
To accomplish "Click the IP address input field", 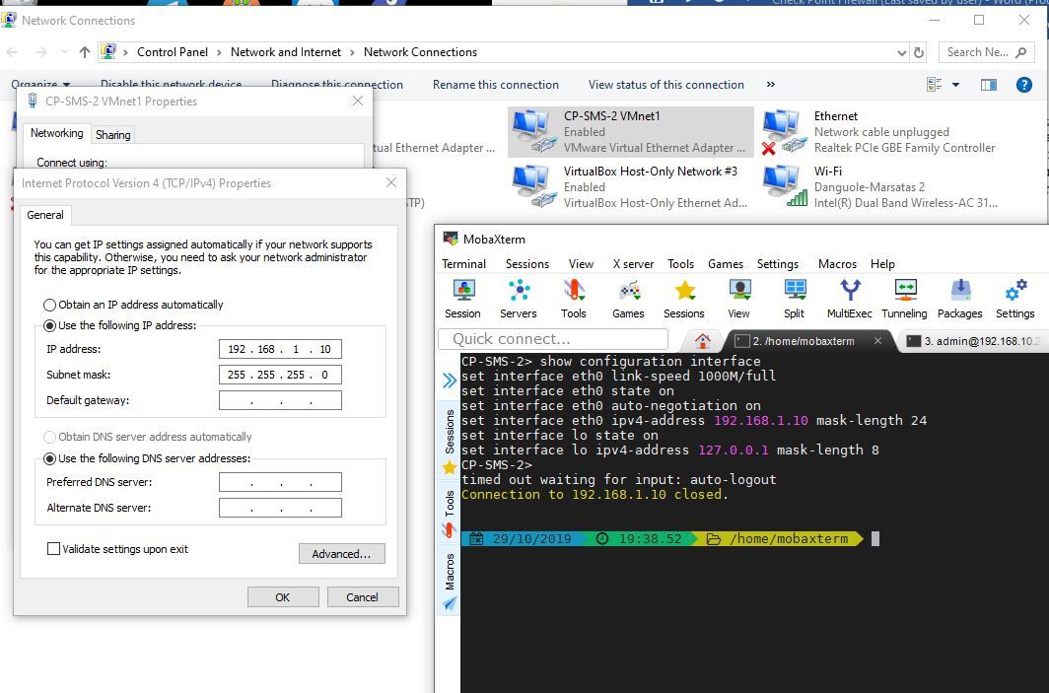I will coord(280,349).
